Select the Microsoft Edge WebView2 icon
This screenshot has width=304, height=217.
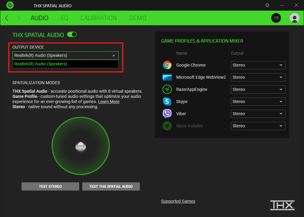[167, 77]
